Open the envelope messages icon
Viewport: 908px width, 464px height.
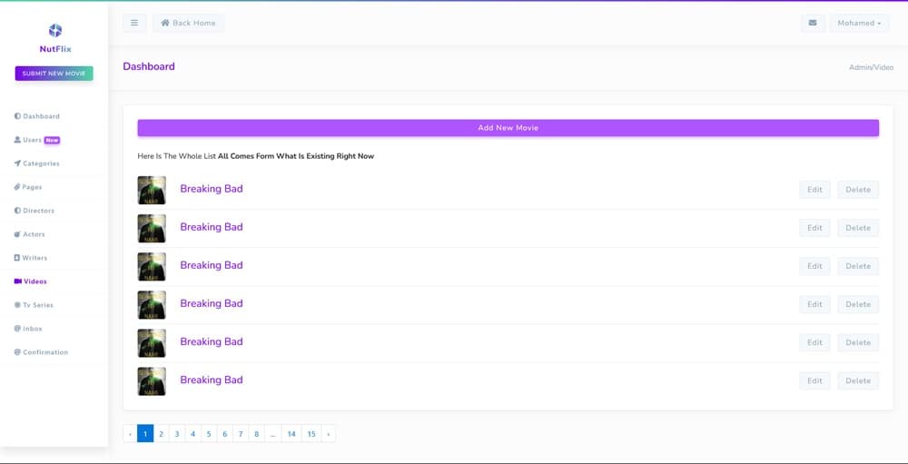pyautogui.click(x=813, y=24)
